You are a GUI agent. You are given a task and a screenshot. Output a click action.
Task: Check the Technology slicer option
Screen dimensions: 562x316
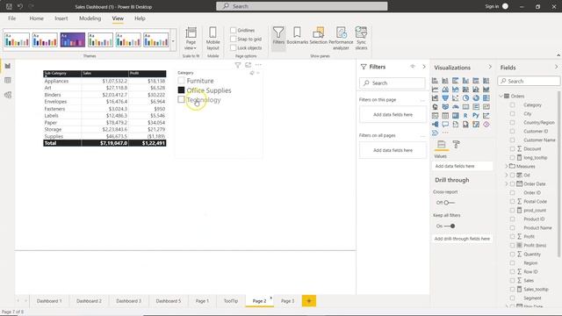[182, 99]
